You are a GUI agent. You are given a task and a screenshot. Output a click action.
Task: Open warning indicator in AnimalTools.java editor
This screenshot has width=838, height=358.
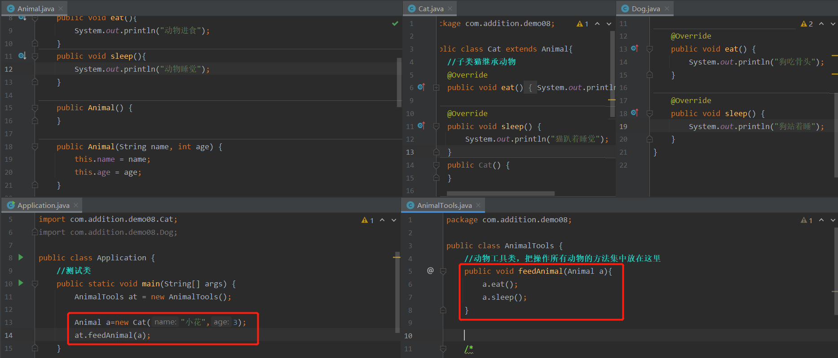[x=807, y=220]
